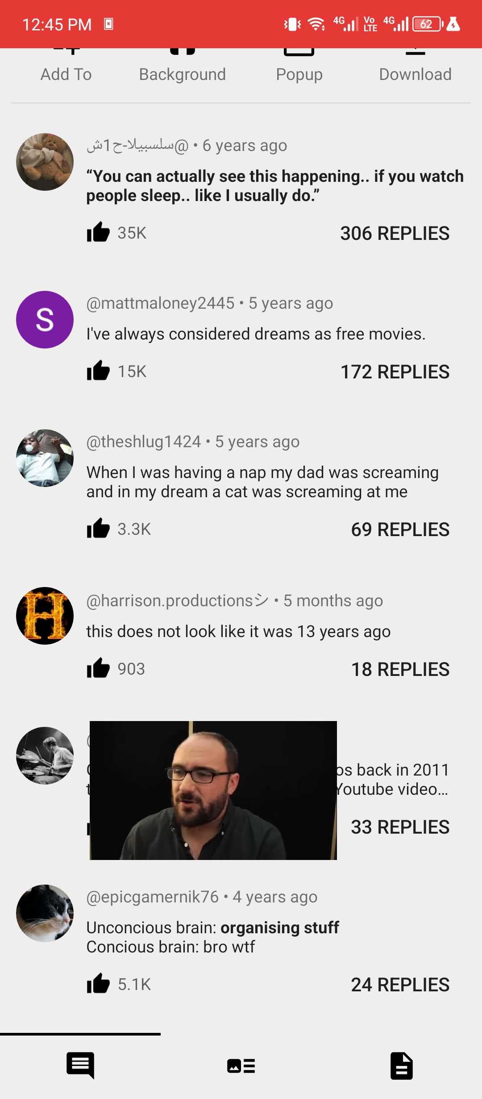Tap the floating popup video player
Viewport: 482px width, 1099px height.
[213, 790]
